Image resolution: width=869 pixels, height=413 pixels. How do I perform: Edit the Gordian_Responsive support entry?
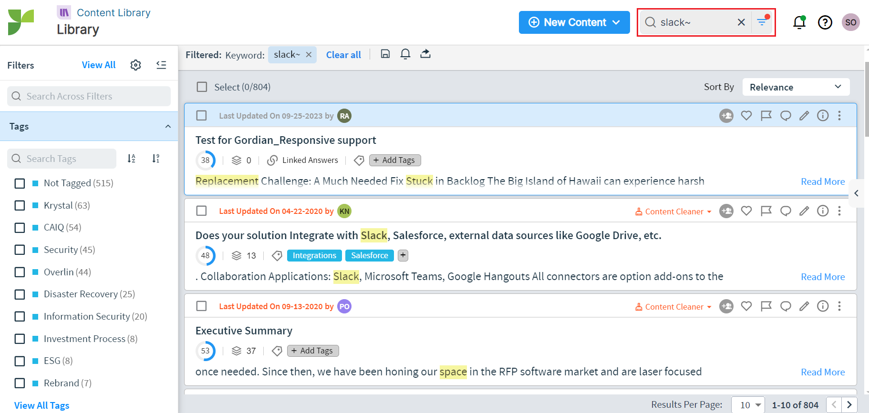804,116
